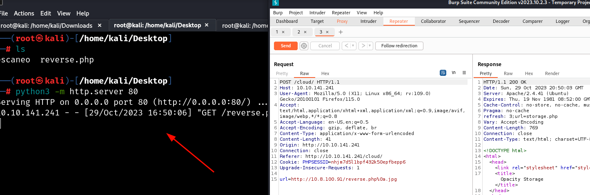Switch Response view to Hex

(529, 73)
